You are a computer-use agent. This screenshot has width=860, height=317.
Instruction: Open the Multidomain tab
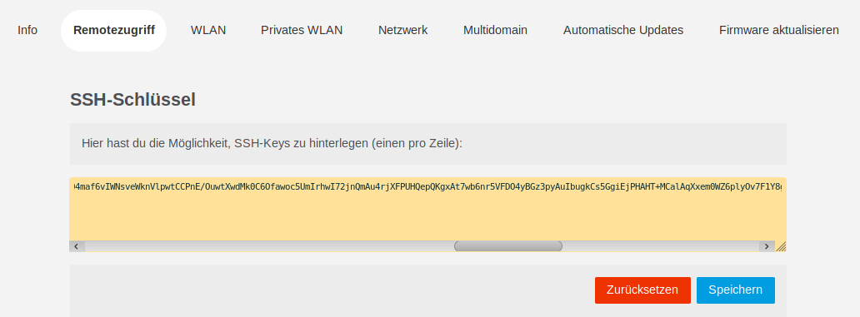click(x=495, y=30)
